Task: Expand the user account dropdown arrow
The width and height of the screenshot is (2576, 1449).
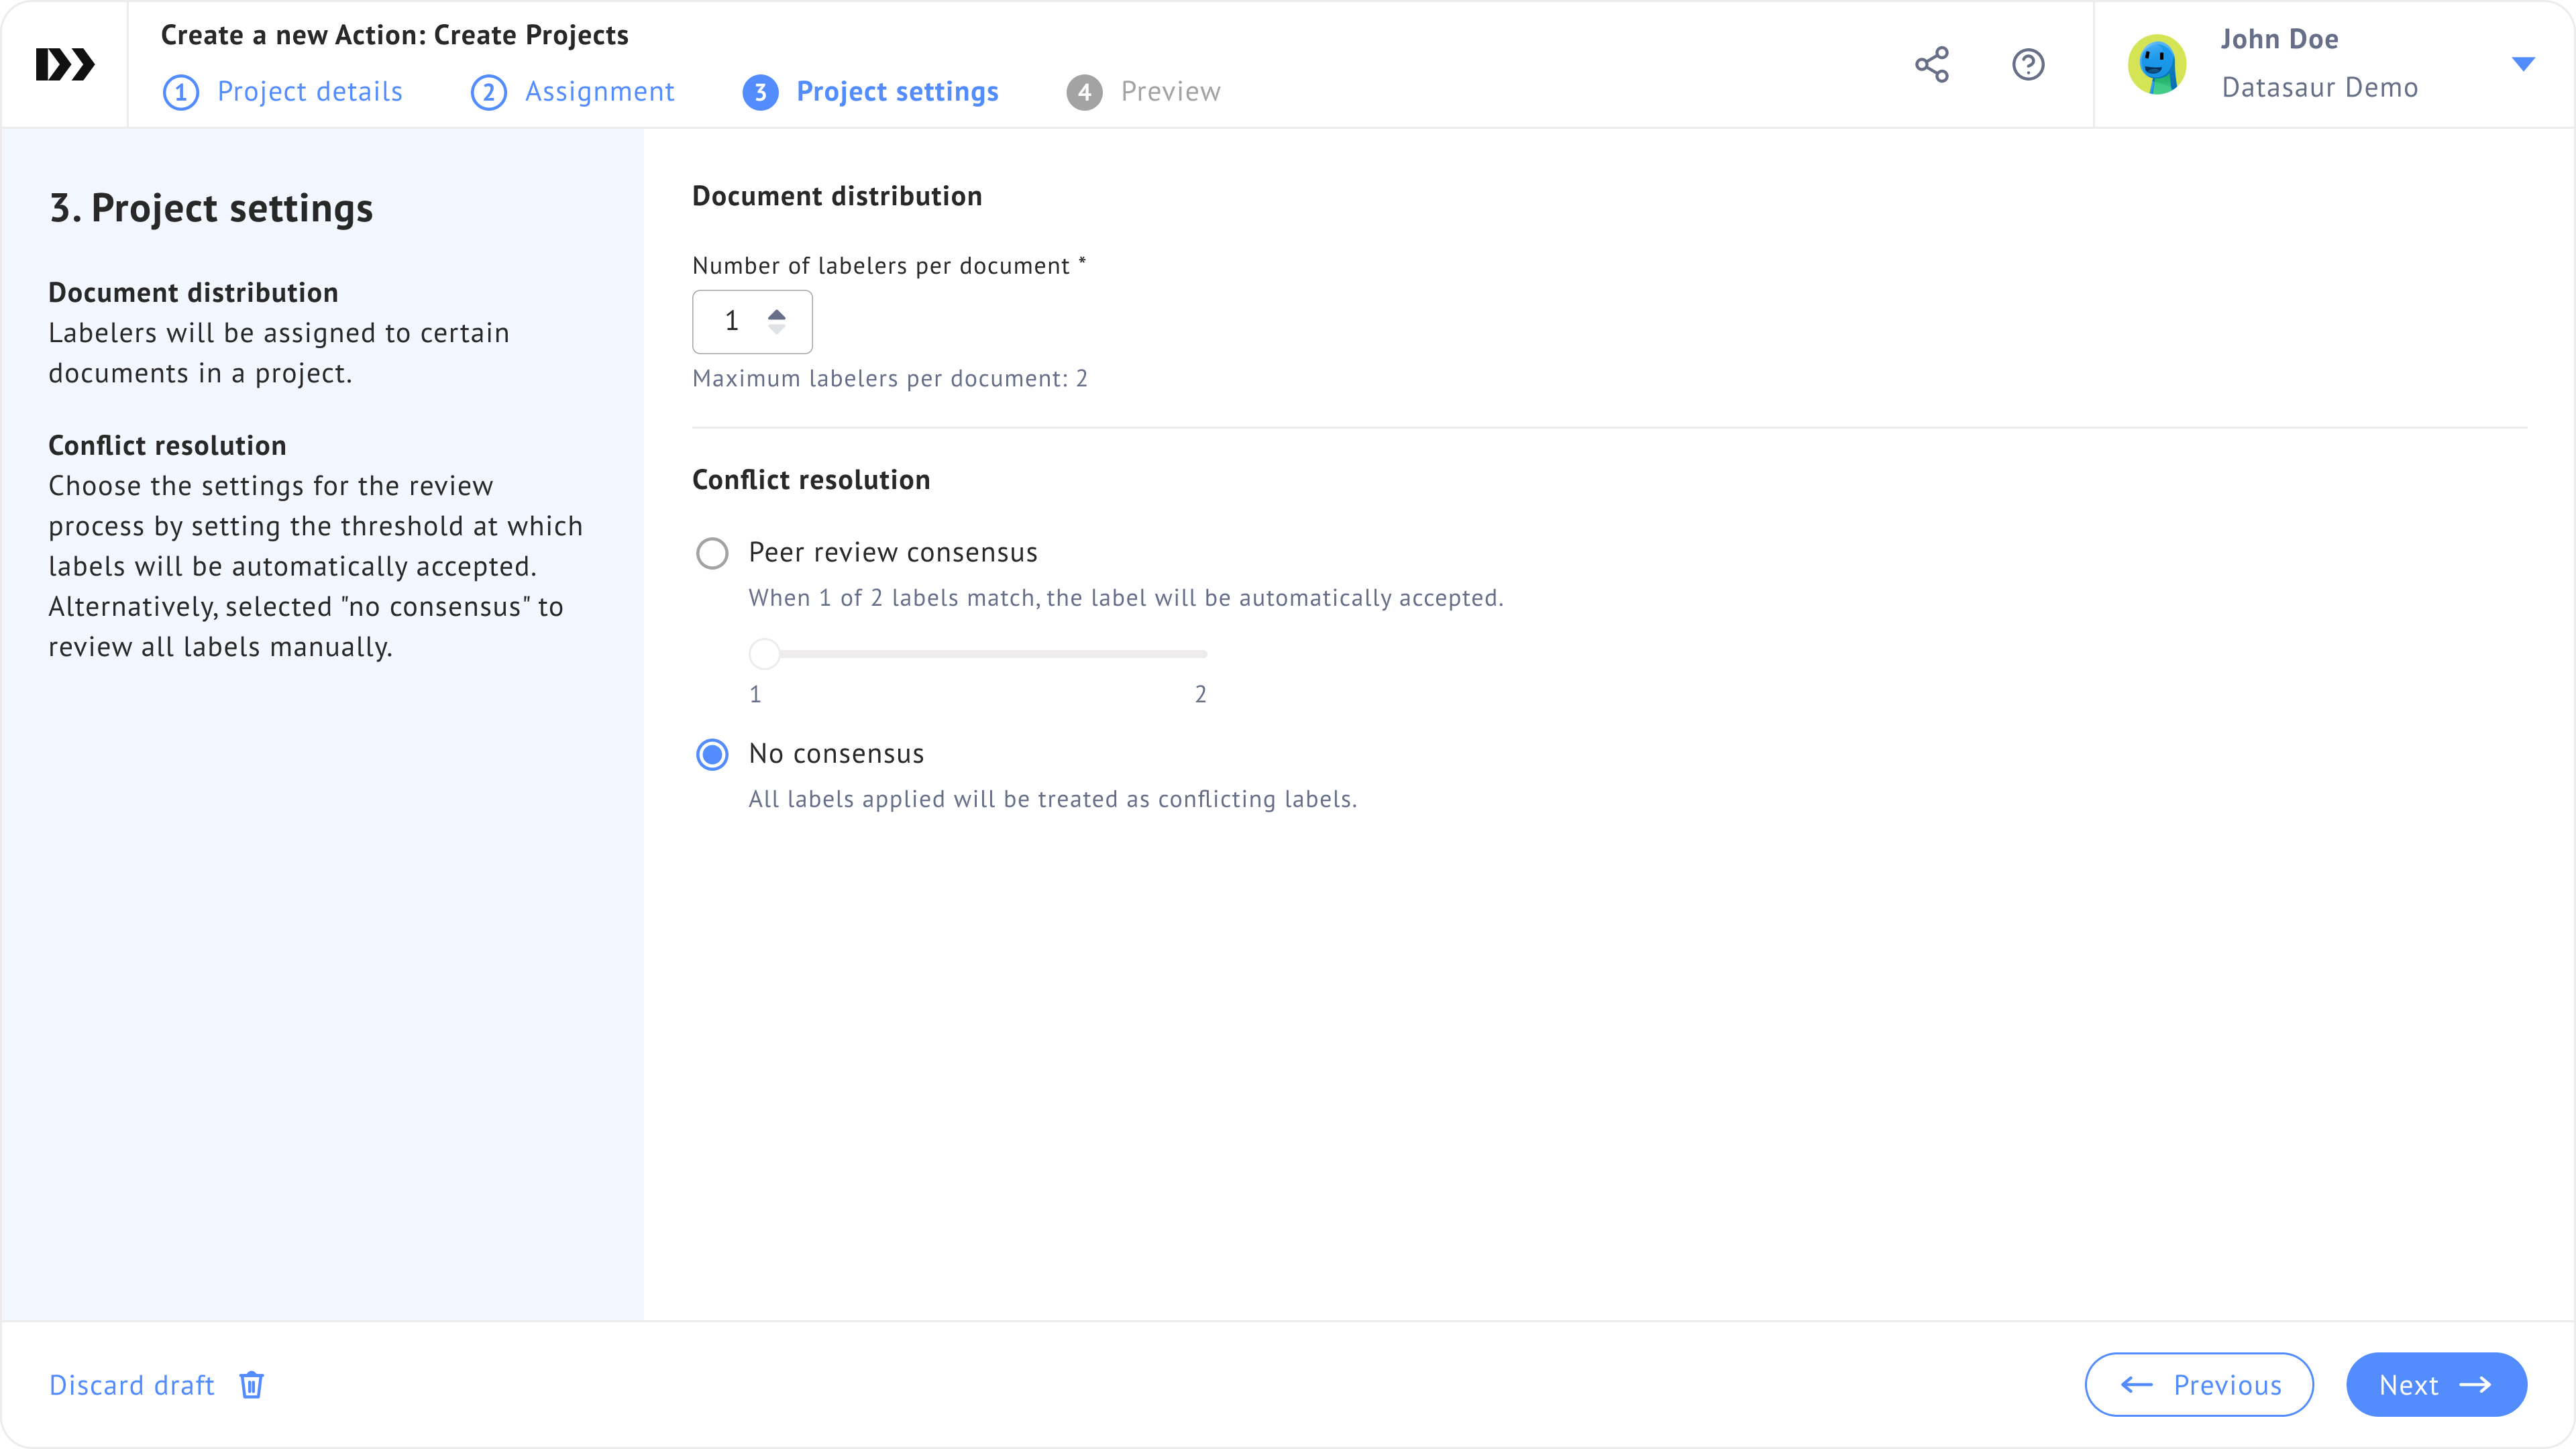Action: (x=2522, y=64)
